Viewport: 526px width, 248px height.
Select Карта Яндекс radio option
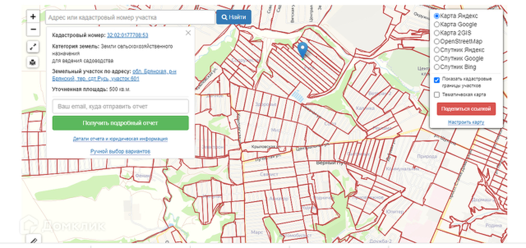[437, 16]
